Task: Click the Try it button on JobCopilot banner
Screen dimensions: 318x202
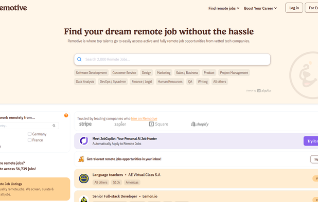Action: pyautogui.click(x=311, y=141)
